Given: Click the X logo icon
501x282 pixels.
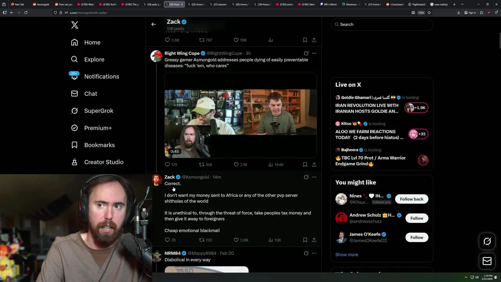Looking at the screenshot, I should [74, 25].
